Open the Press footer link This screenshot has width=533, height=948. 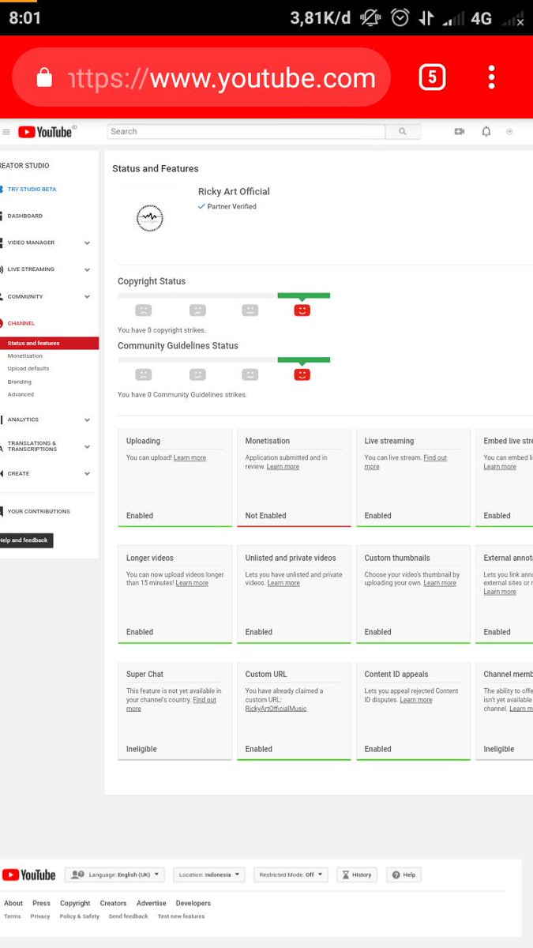(42, 903)
